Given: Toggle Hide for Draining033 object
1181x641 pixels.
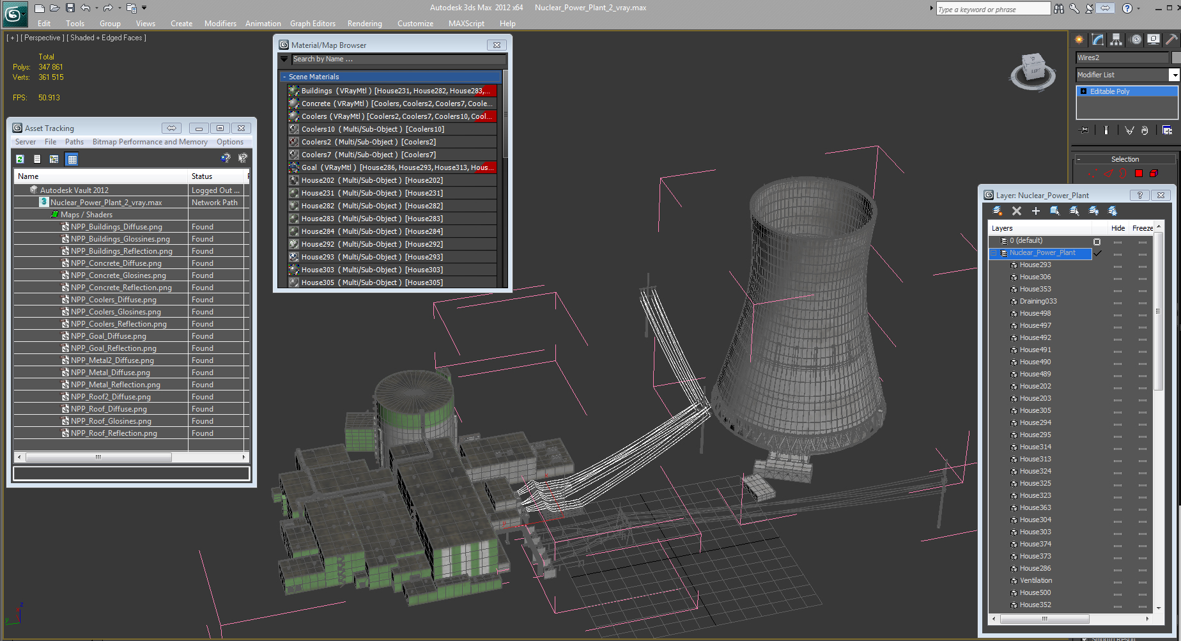Looking at the screenshot, I should [1118, 303].
